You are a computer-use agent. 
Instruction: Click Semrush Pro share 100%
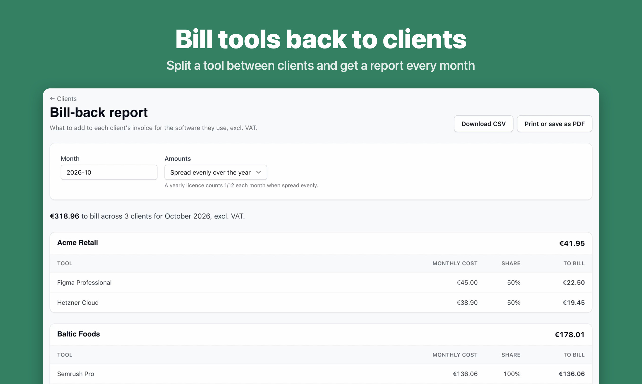point(512,374)
